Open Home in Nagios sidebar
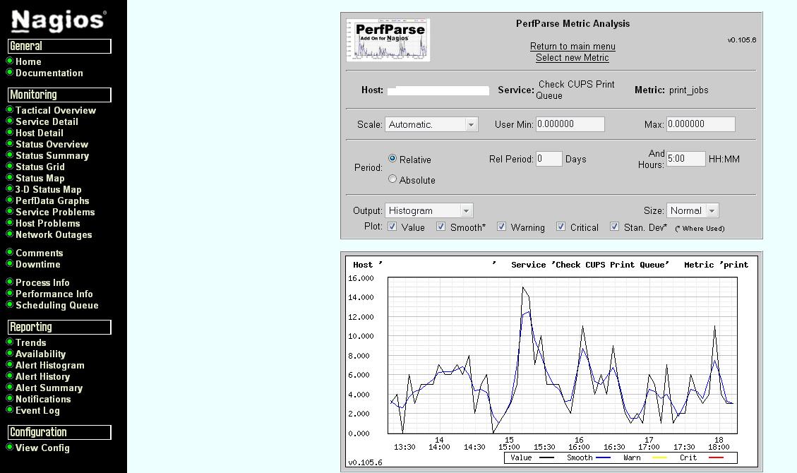The height and width of the screenshot is (473, 797). pyautogui.click(x=28, y=61)
